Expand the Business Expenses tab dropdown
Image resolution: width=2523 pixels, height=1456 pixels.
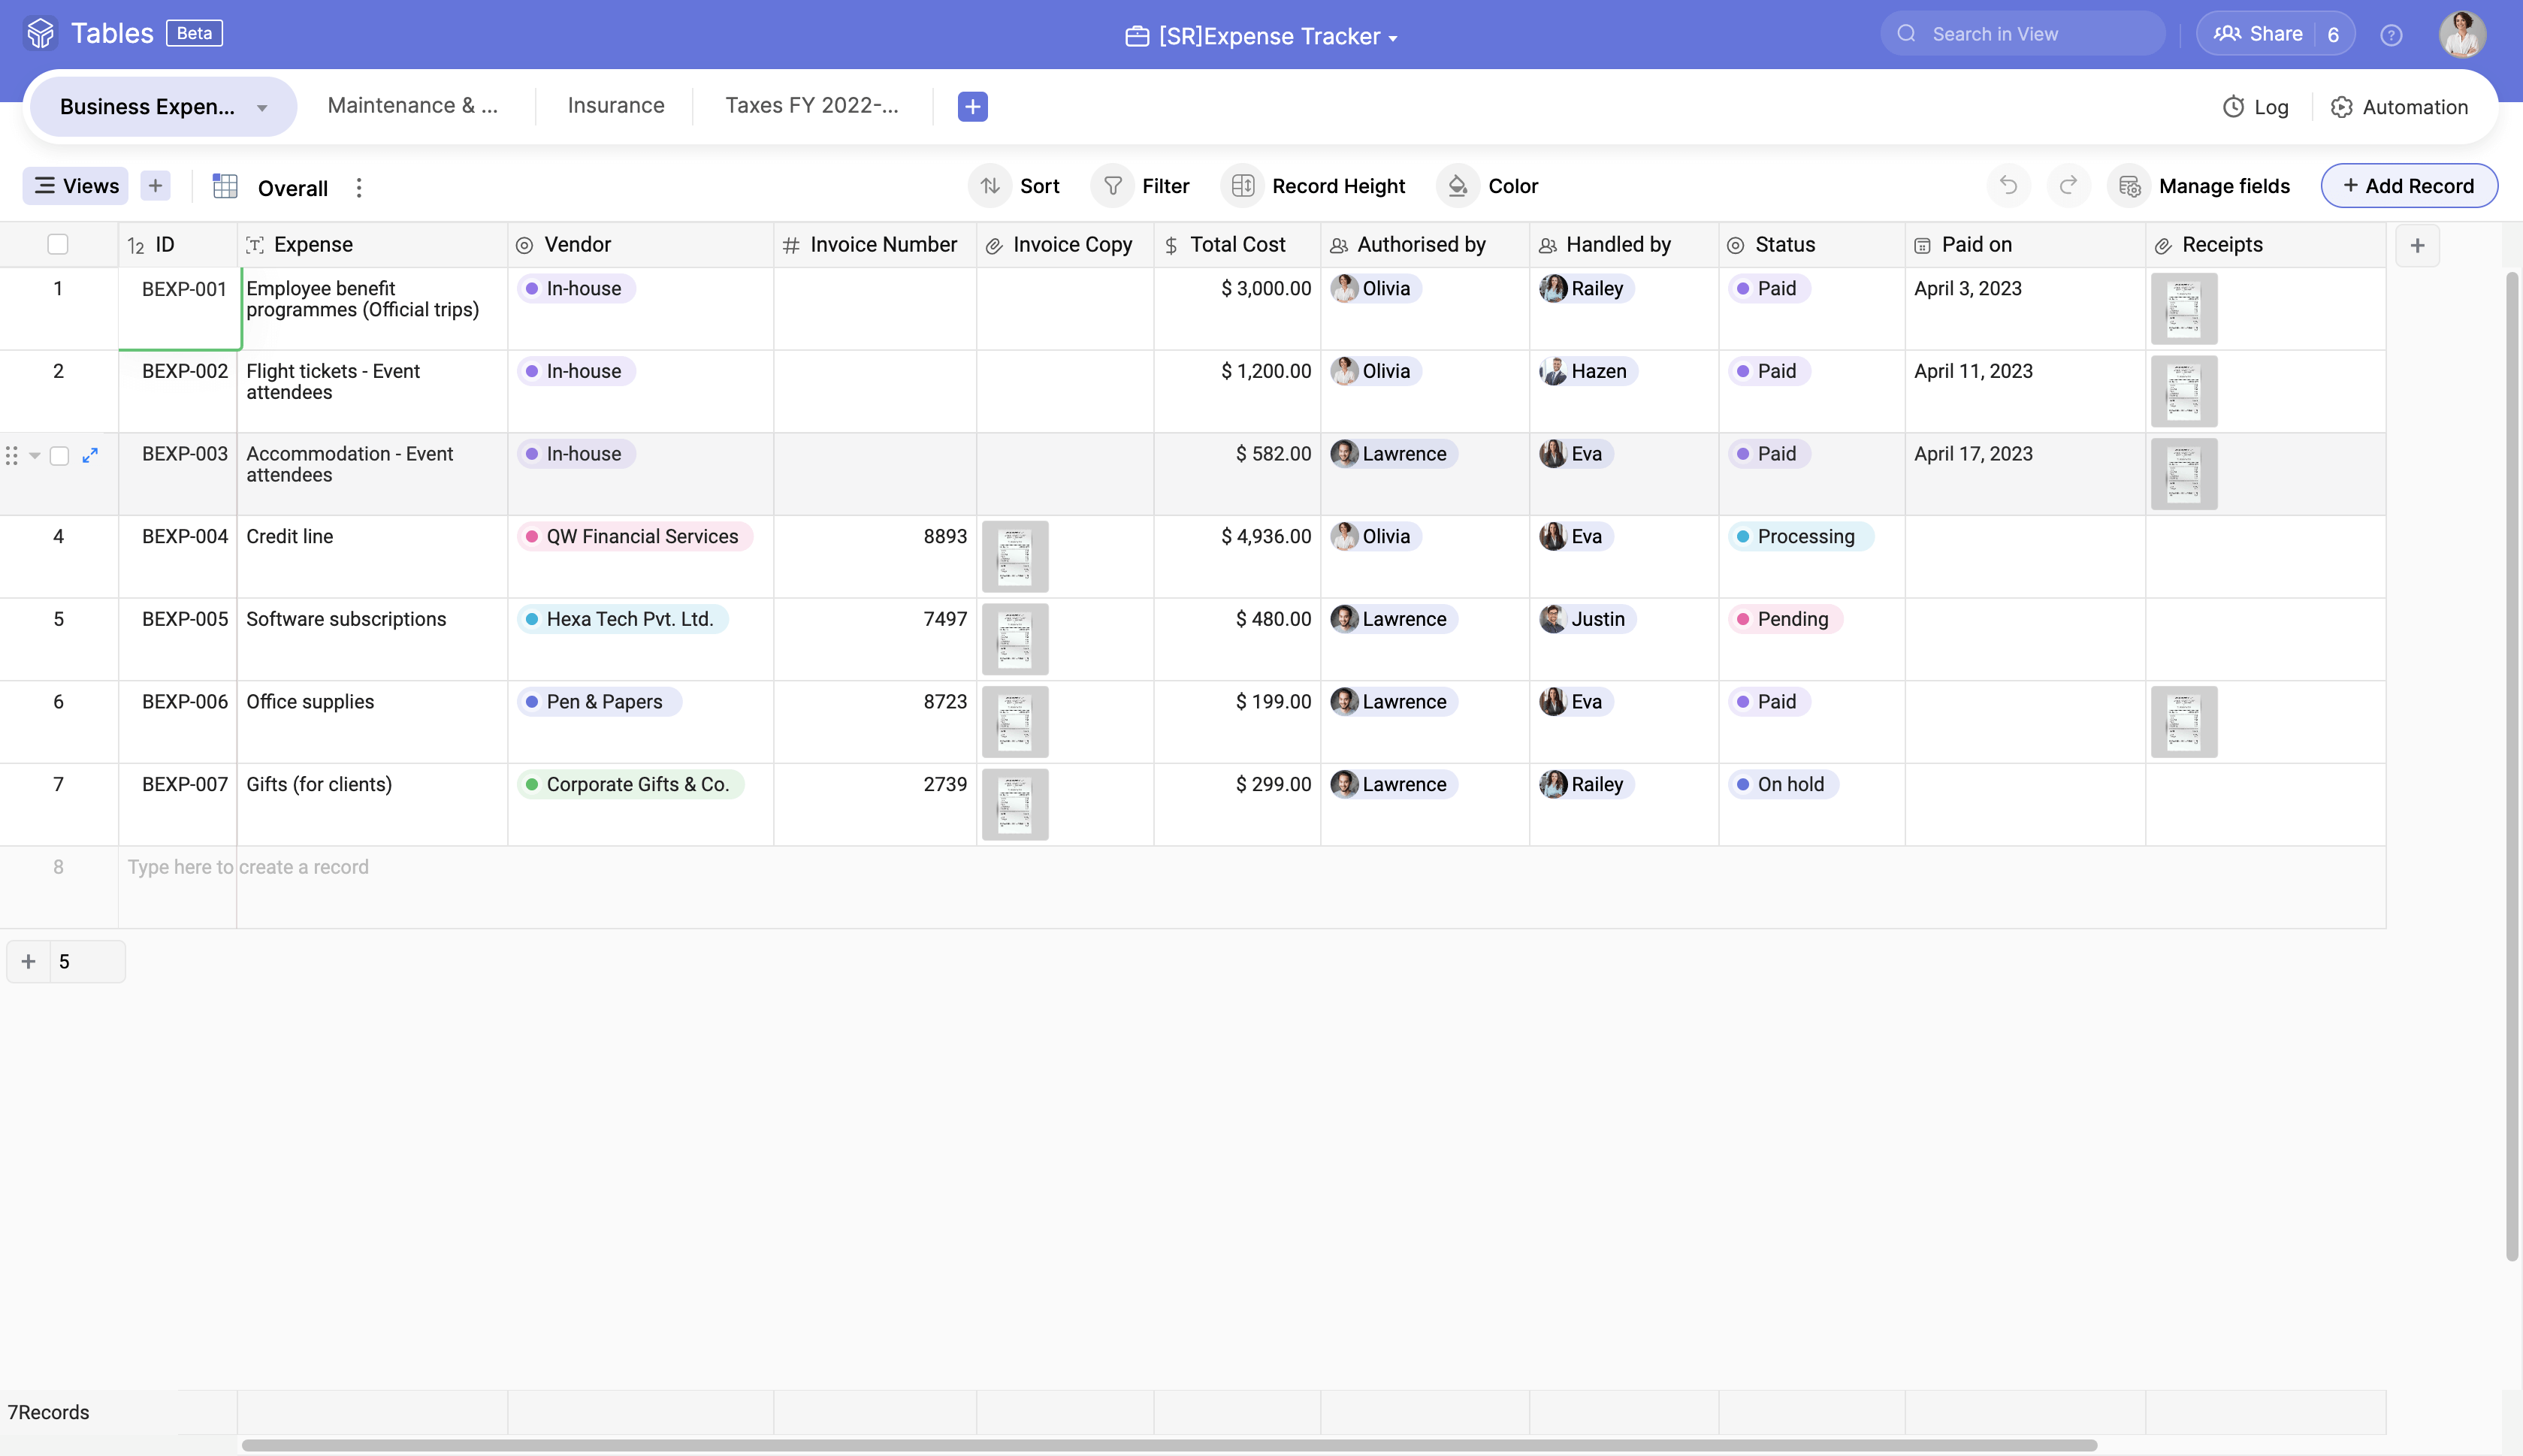(262, 107)
